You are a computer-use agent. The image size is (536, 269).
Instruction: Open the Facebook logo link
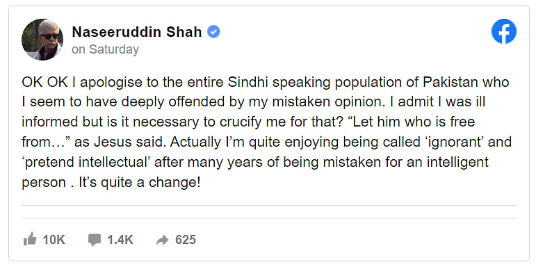(x=503, y=31)
